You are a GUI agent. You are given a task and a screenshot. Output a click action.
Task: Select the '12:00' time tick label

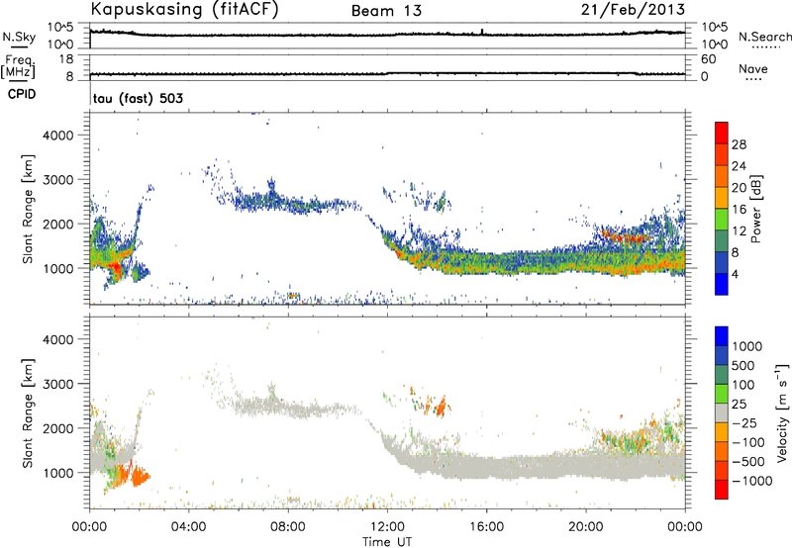[x=387, y=527]
